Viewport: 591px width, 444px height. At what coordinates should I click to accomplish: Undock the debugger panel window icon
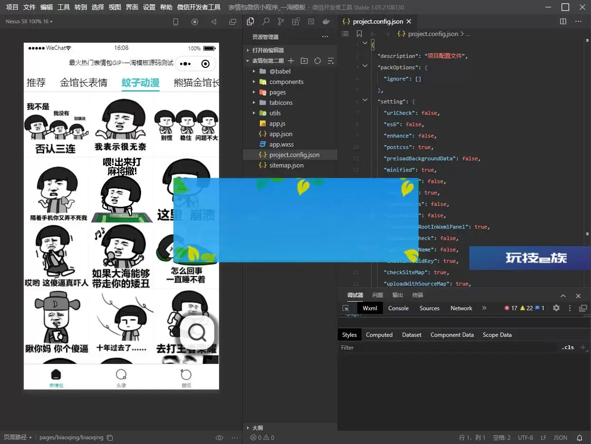click(583, 308)
